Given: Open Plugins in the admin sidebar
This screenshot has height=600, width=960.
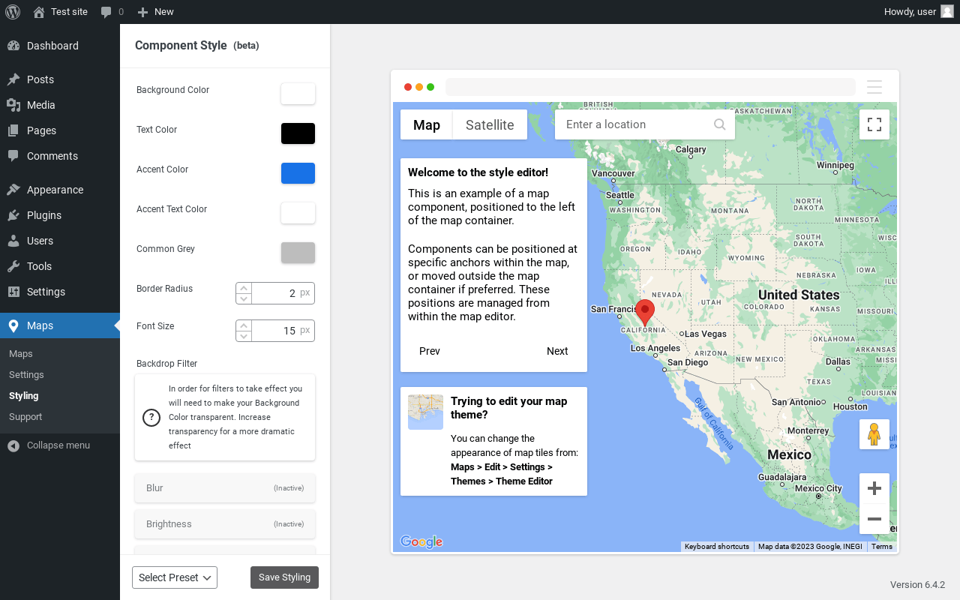Looking at the screenshot, I should coord(44,215).
